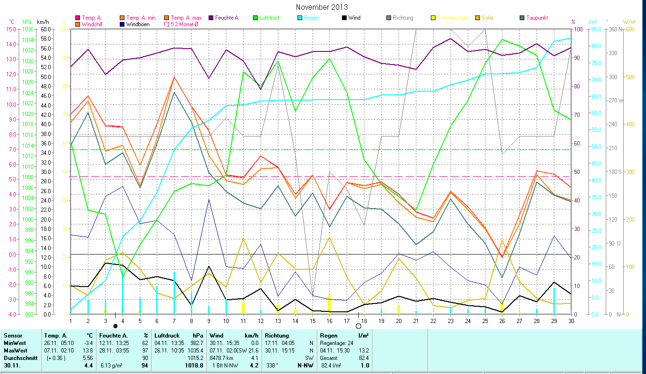
Task: Click the temperature deviation (+ 0.36 )
Action: click(57, 358)
